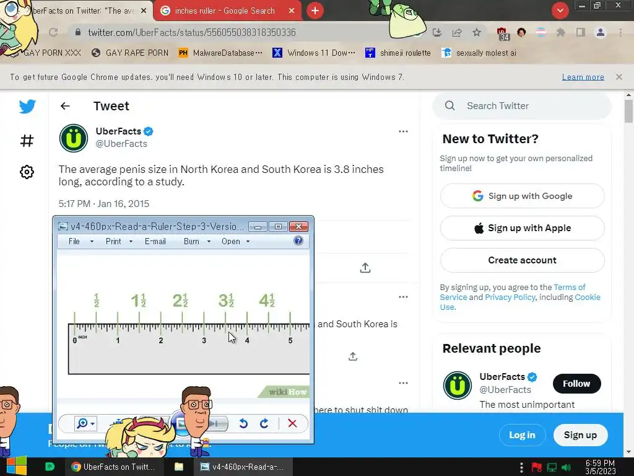The width and height of the screenshot is (634, 476).
Task: Open Chrome profile avatar icon
Action: point(601,32)
